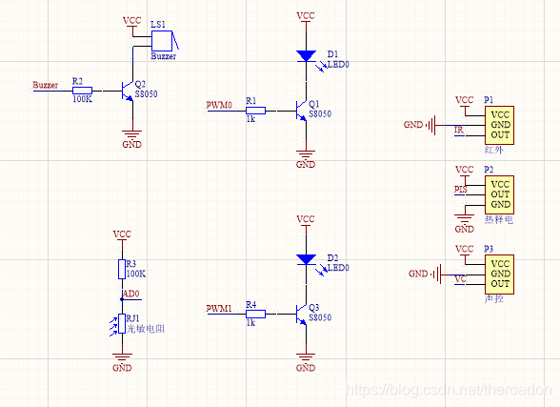Select the RJ1 photoresistor symbol
560x407 pixels.
point(122,324)
